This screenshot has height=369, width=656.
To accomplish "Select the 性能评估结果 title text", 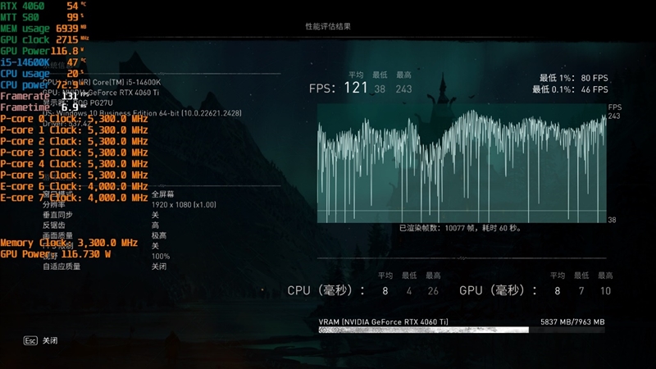I will tap(328, 26).
